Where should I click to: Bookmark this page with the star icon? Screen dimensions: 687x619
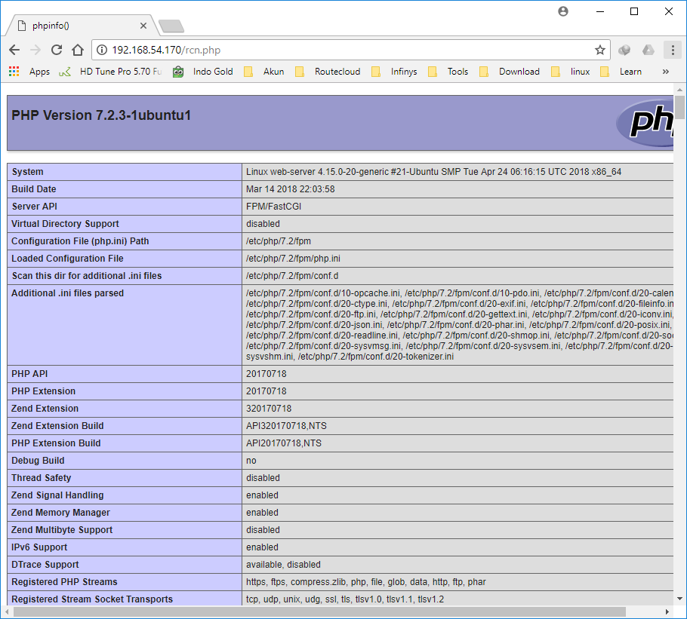[x=600, y=50]
